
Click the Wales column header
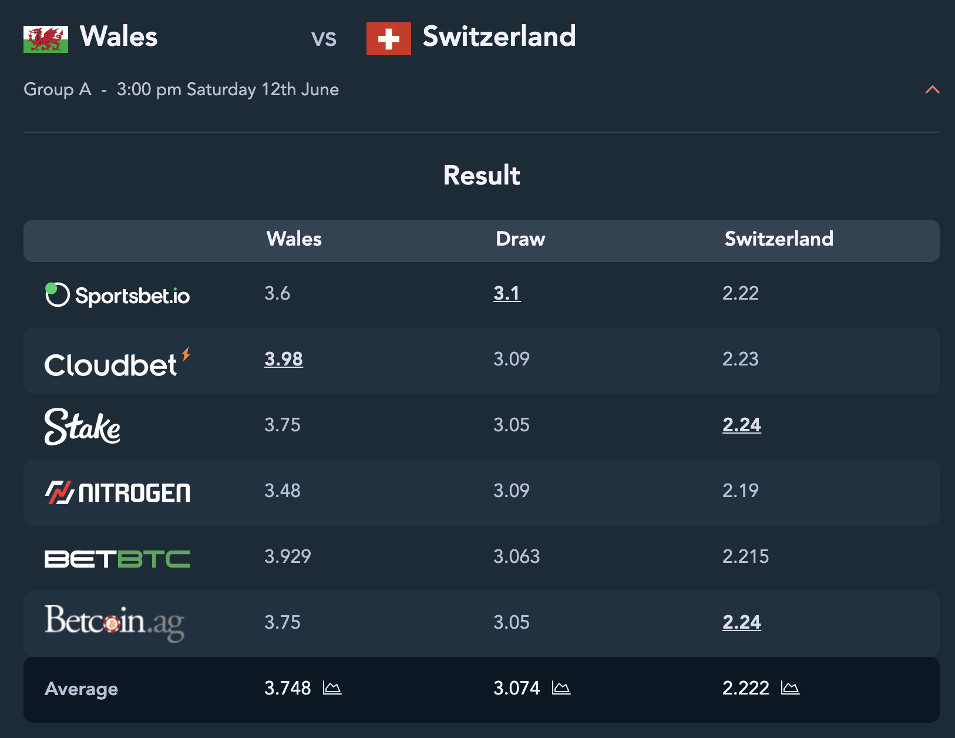(294, 239)
